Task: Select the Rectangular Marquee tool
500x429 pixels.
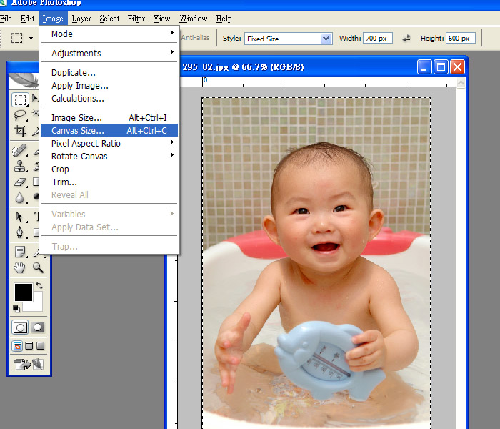Action: (20, 99)
